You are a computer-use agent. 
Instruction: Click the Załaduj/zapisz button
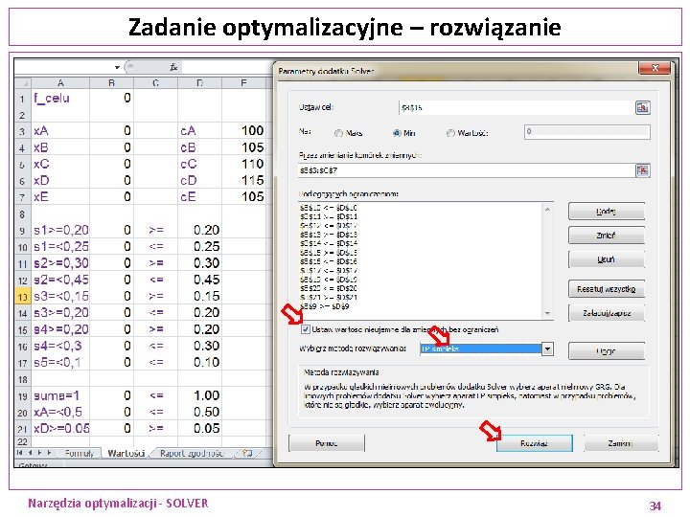point(606,313)
